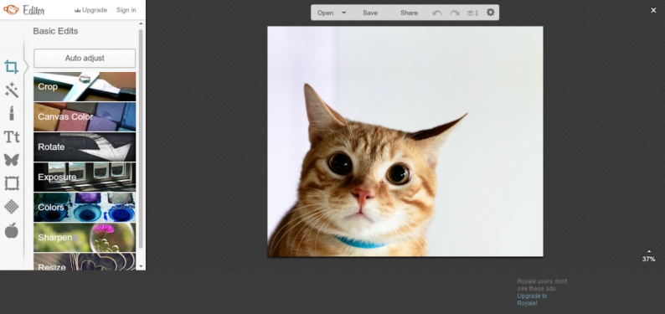665x314 pixels.
Task: Follow the Upgrade to Royale link
Action: (532, 300)
